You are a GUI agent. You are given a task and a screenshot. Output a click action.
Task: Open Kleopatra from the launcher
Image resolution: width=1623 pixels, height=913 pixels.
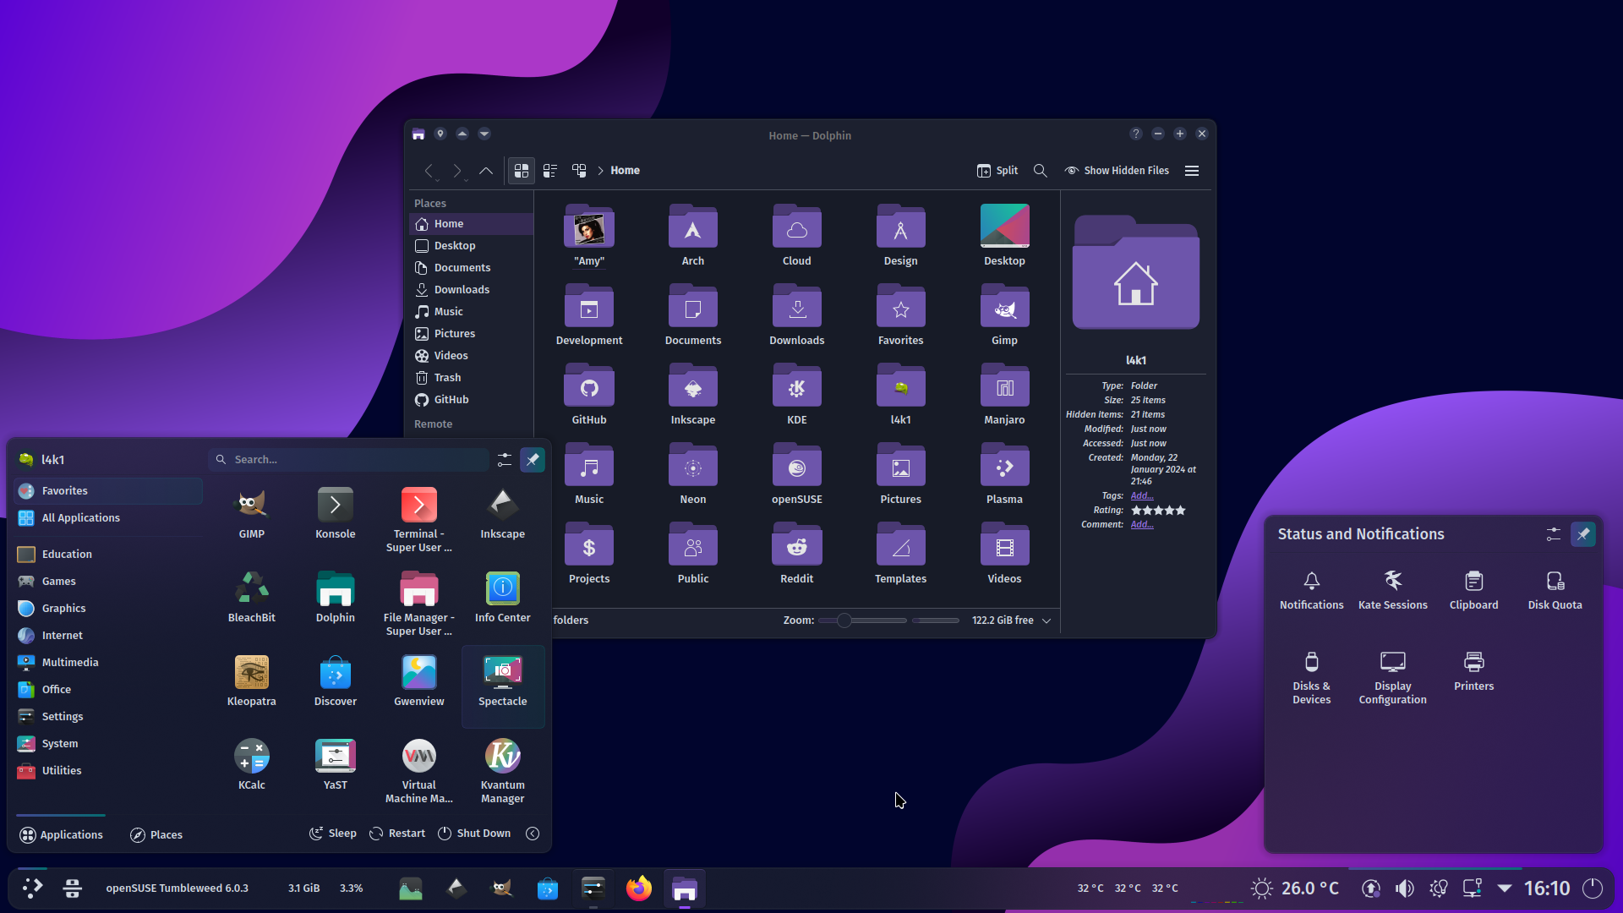coord(251,681)
